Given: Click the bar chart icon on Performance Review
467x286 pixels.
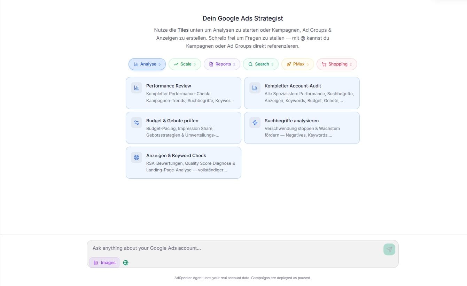Looking at the screenshot, I should 137,88.
